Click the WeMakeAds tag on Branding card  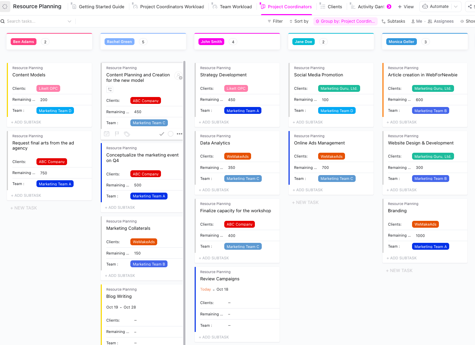pos(425,224)
